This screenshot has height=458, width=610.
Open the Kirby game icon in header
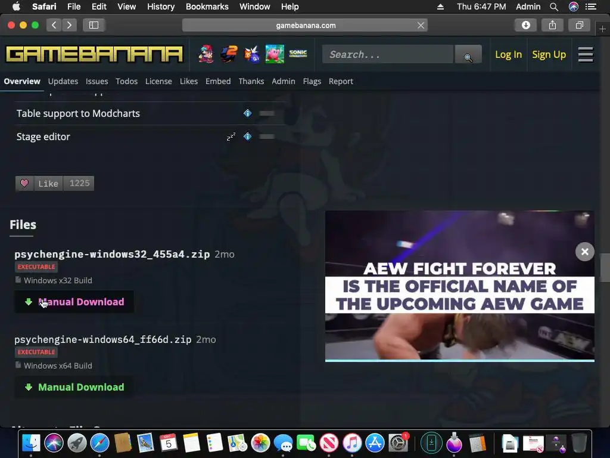(275, 54)
